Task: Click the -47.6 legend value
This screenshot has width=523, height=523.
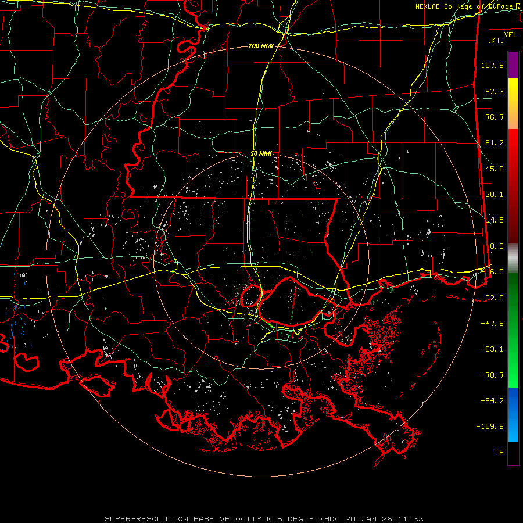Action: pyautogui.click(x=492, y=324)
